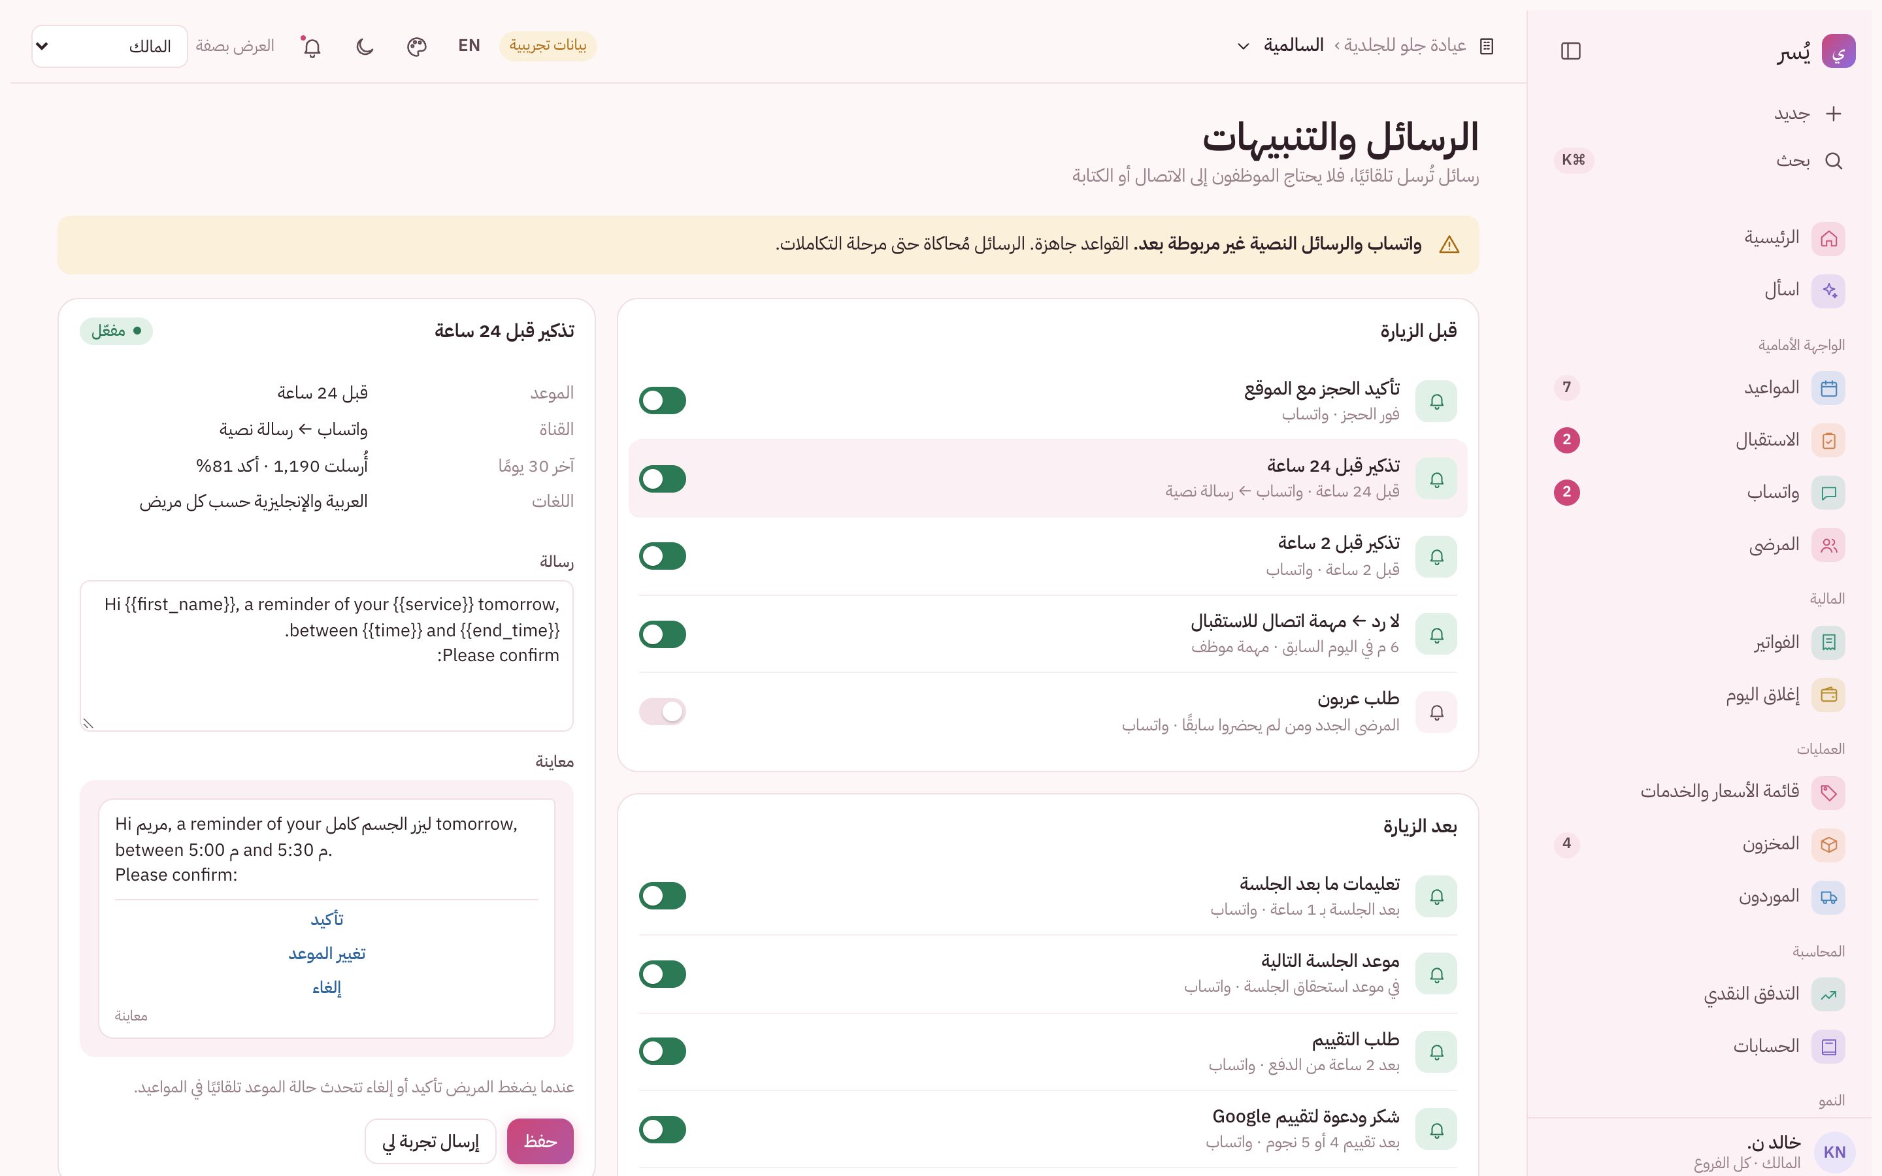Open قائمة الأسعار والخدمات tag icon

1828,792
